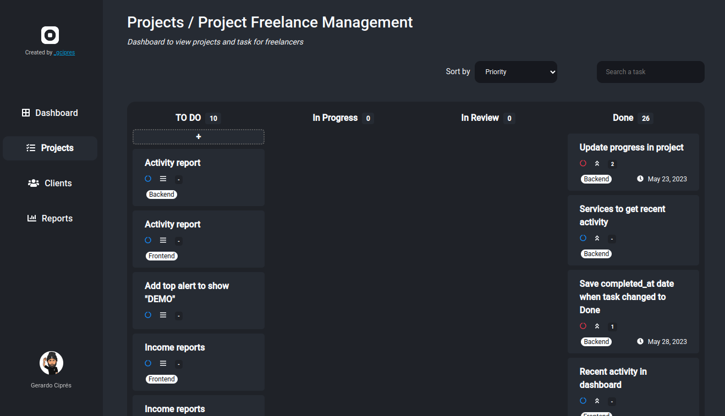Click the TO DO count badge
Image resolution: width=725 pixels, height=416 pixels.
coord(213,118)
